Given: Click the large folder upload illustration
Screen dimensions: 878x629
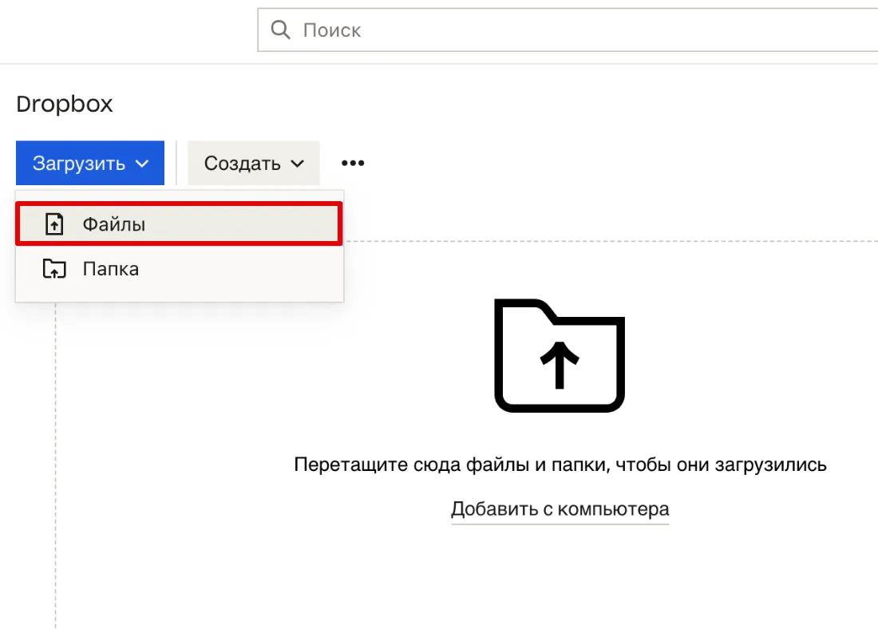Looking at the screenshot, I should tap(560, 356).
